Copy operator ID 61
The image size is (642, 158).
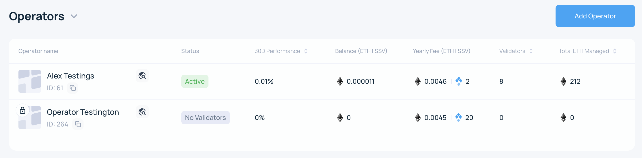tap(73, 88)
